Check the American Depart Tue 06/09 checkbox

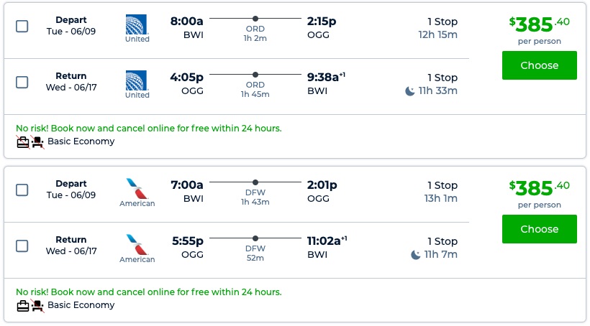point(22,190)
